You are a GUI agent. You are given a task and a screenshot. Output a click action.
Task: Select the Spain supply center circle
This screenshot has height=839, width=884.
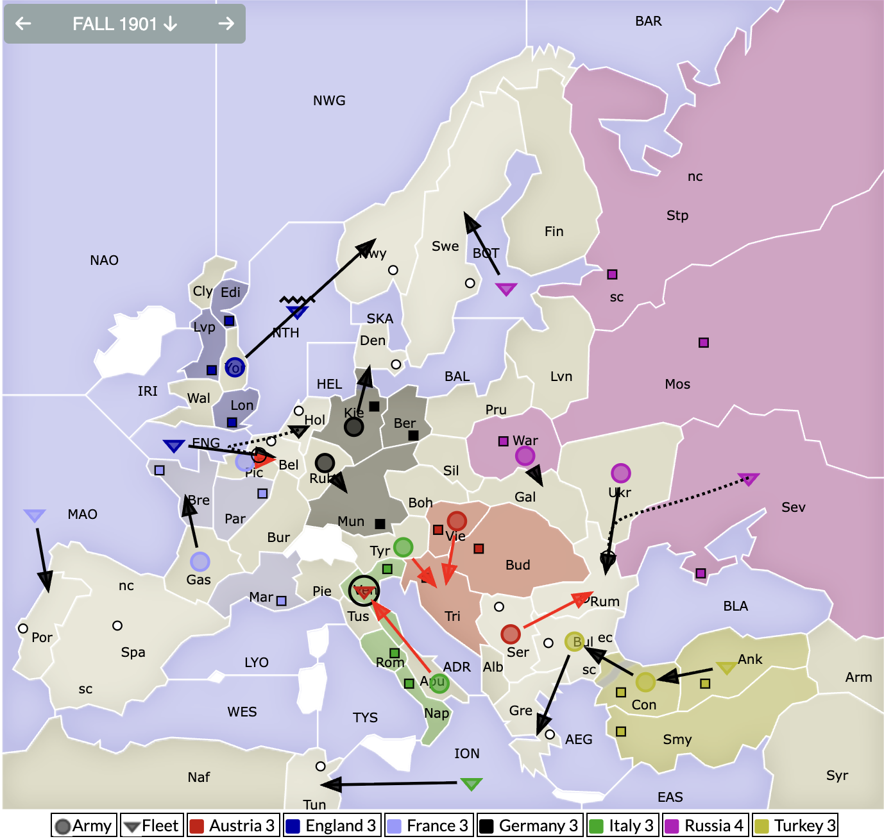[x=117, y=625]
